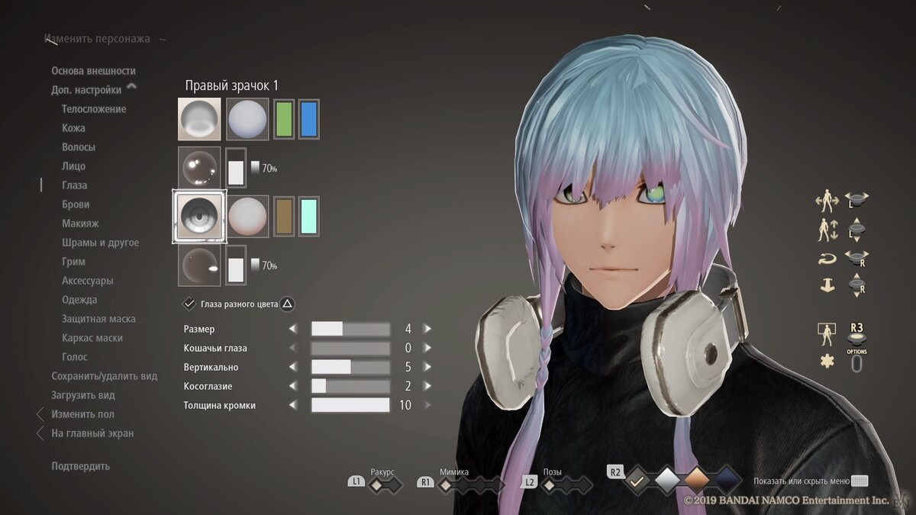Open the 'Волосы' category
The height and width of the screenshot is (515, 916).
pos(79,147)
